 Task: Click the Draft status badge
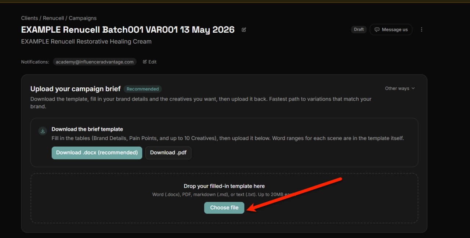[359, 29]
